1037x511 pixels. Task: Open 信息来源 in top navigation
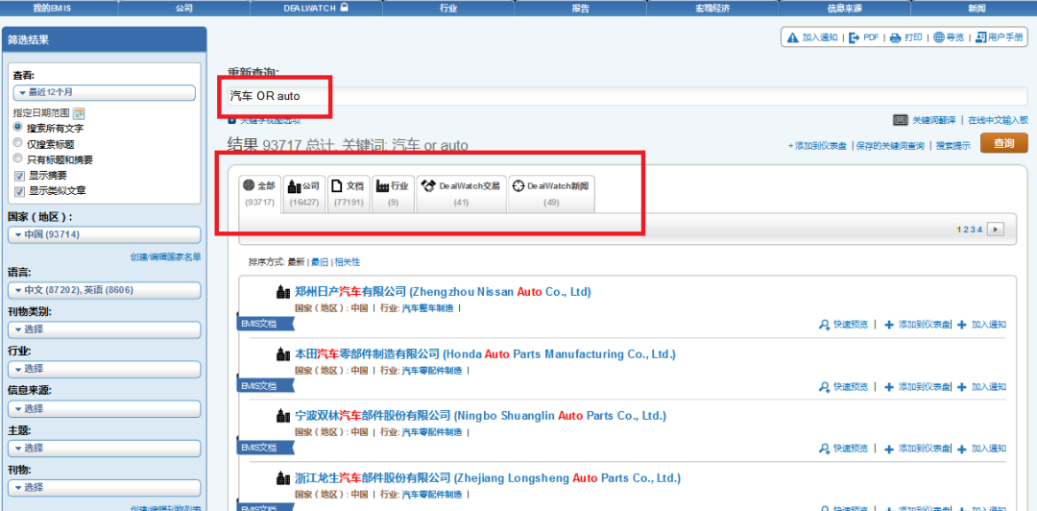coord(845,8)
